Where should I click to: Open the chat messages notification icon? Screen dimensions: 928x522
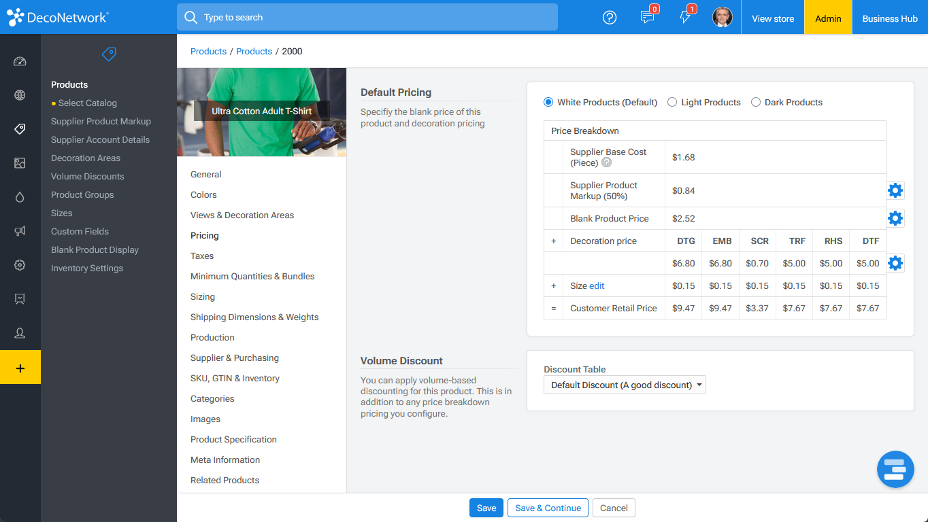[x=648, y=18]
